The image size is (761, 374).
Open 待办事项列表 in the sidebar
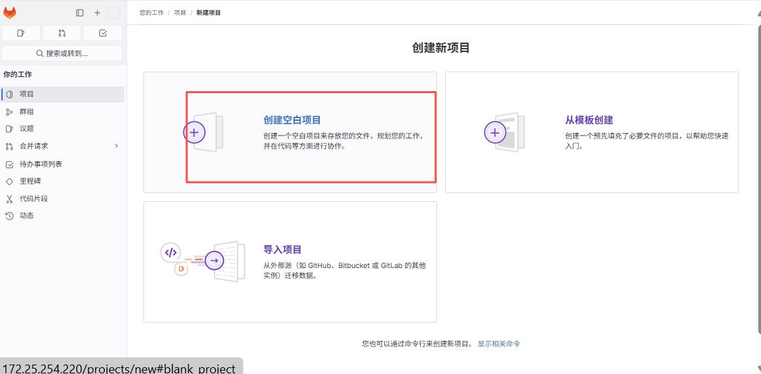63,164
